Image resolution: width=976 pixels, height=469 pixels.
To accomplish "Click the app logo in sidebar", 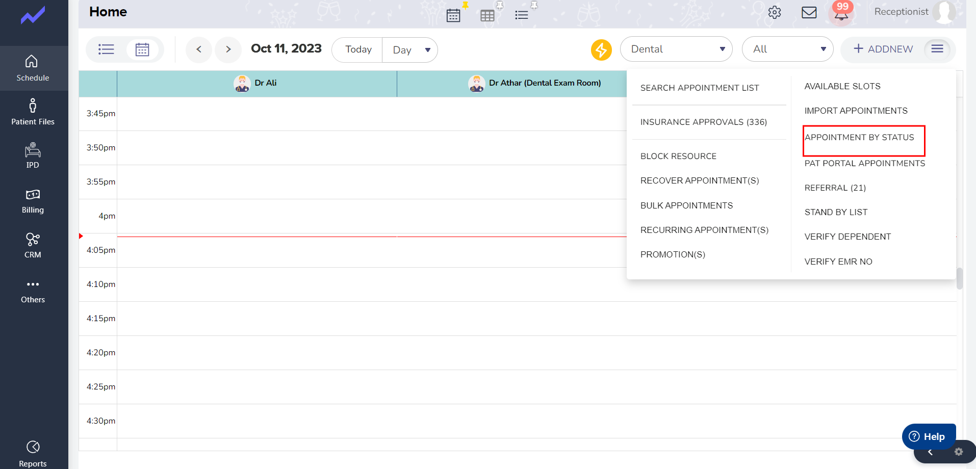I will [x=33, y=15].
